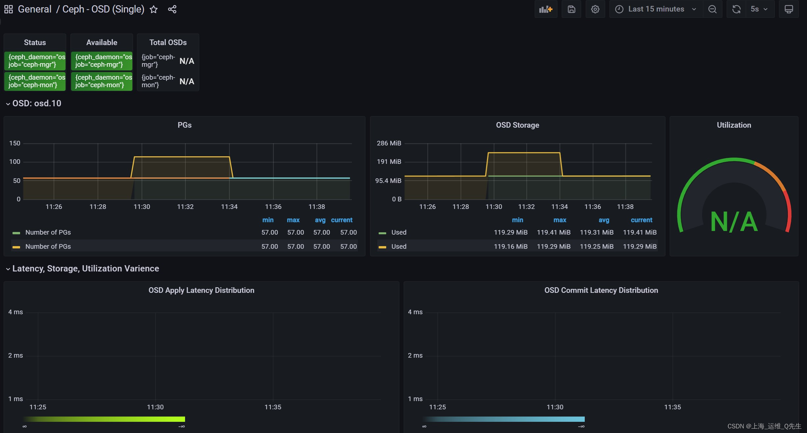The width and height of the screenshot is (807, 433).
Task: Sort the legend by the current column
Action: pos(342,220)
